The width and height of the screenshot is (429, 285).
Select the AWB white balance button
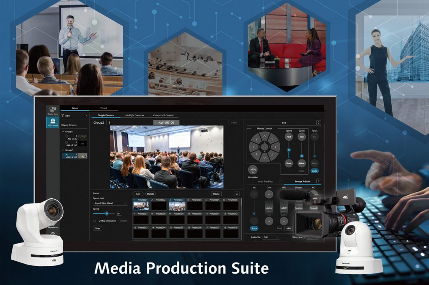(279, 229)
